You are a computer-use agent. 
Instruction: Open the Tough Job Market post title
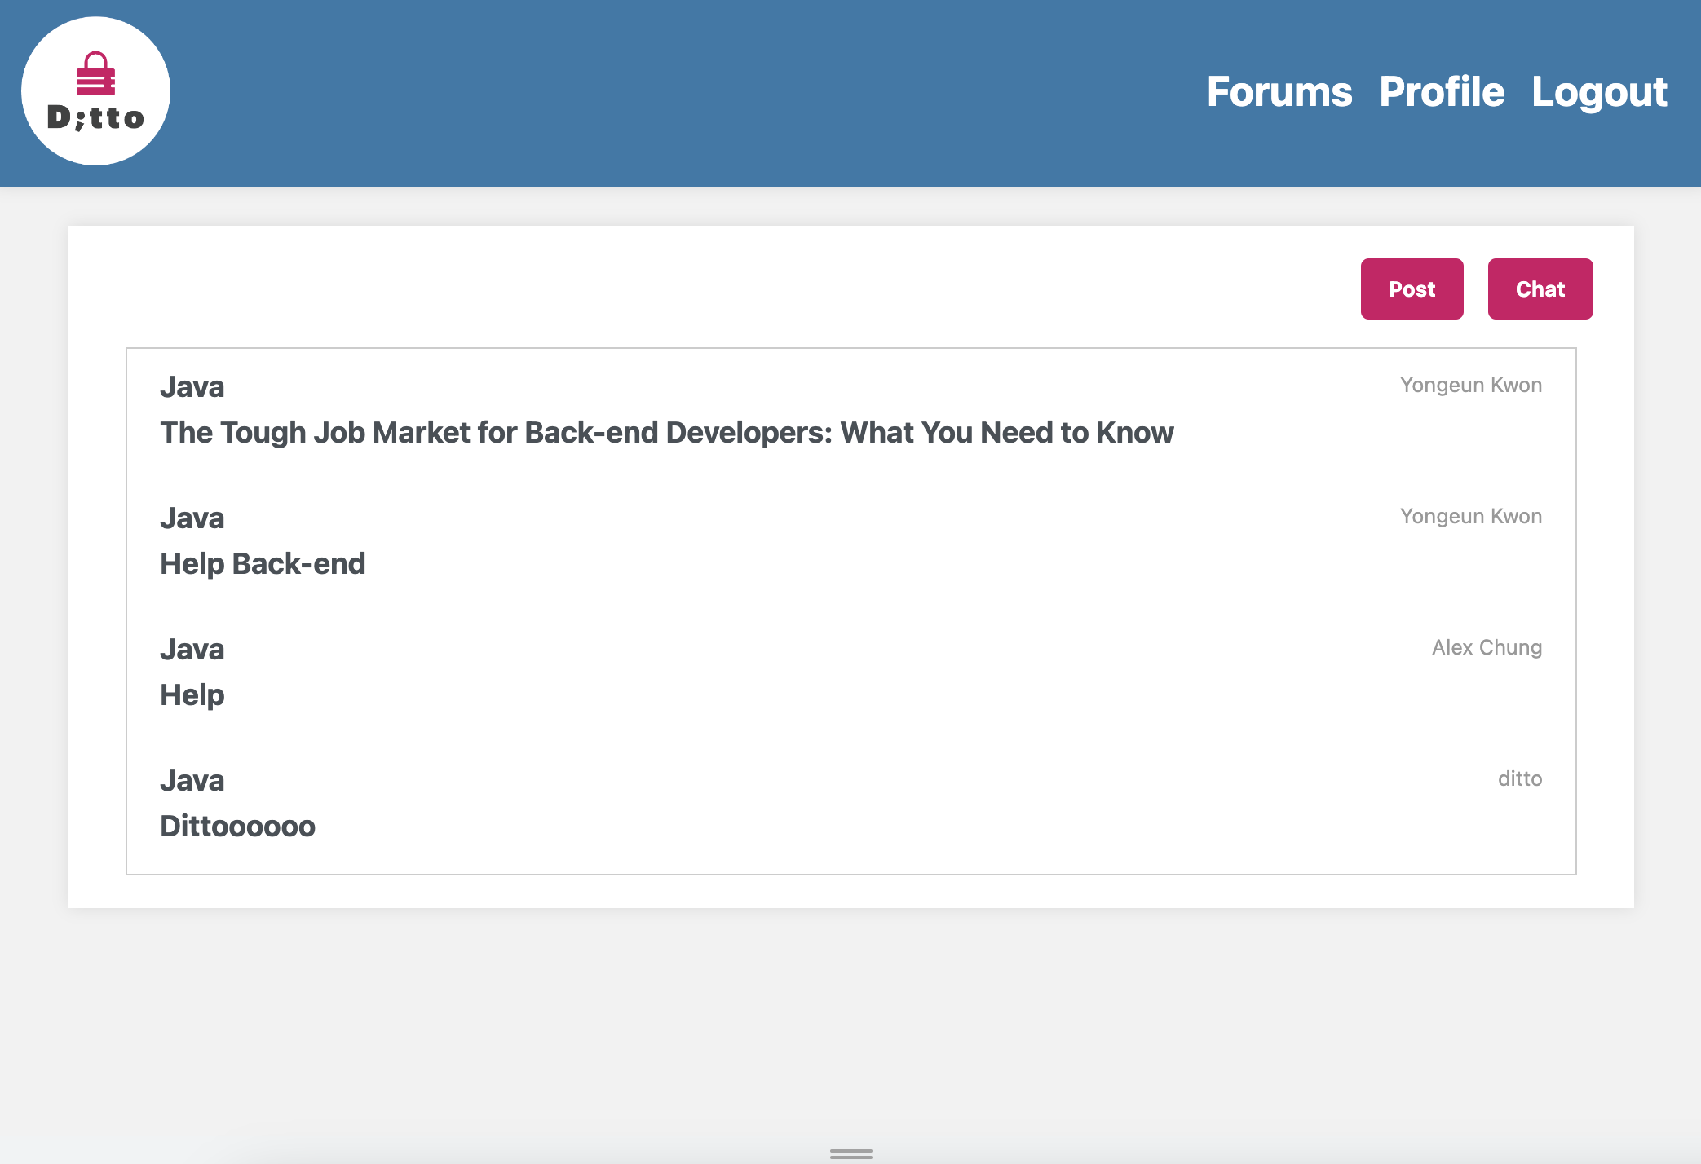pos(666,433)
